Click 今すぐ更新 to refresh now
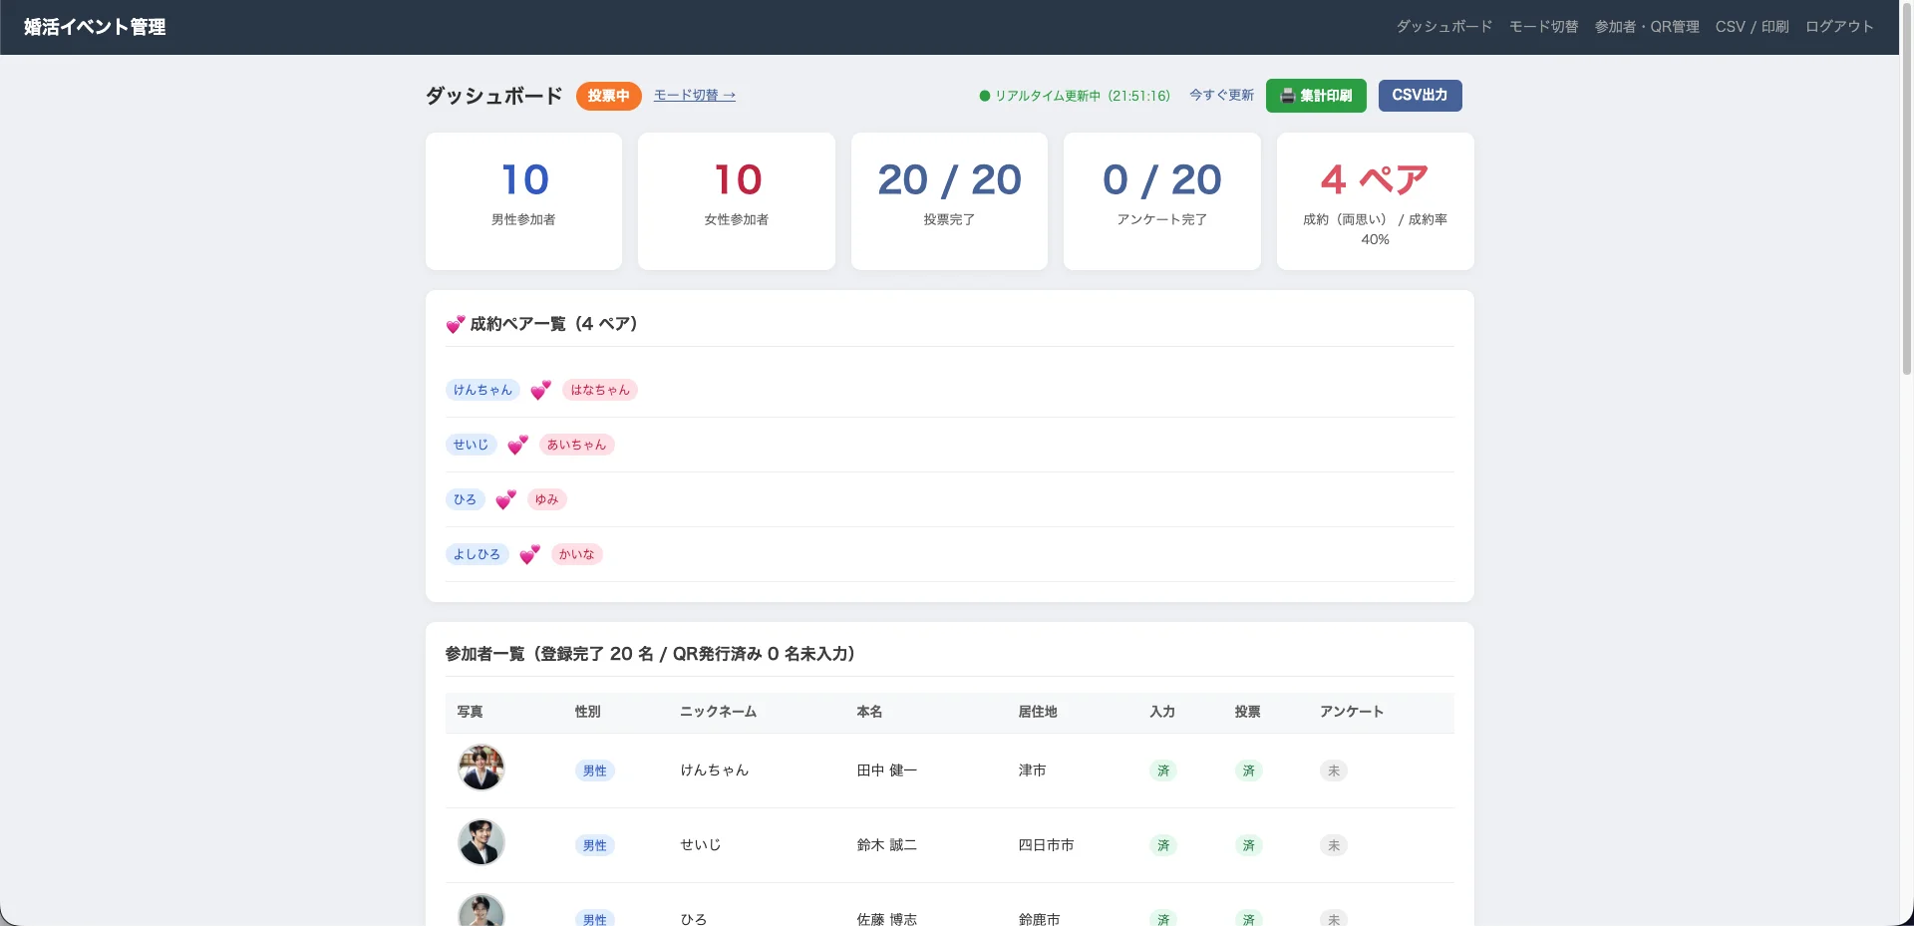1914x926 pixels. (1221, 96)
